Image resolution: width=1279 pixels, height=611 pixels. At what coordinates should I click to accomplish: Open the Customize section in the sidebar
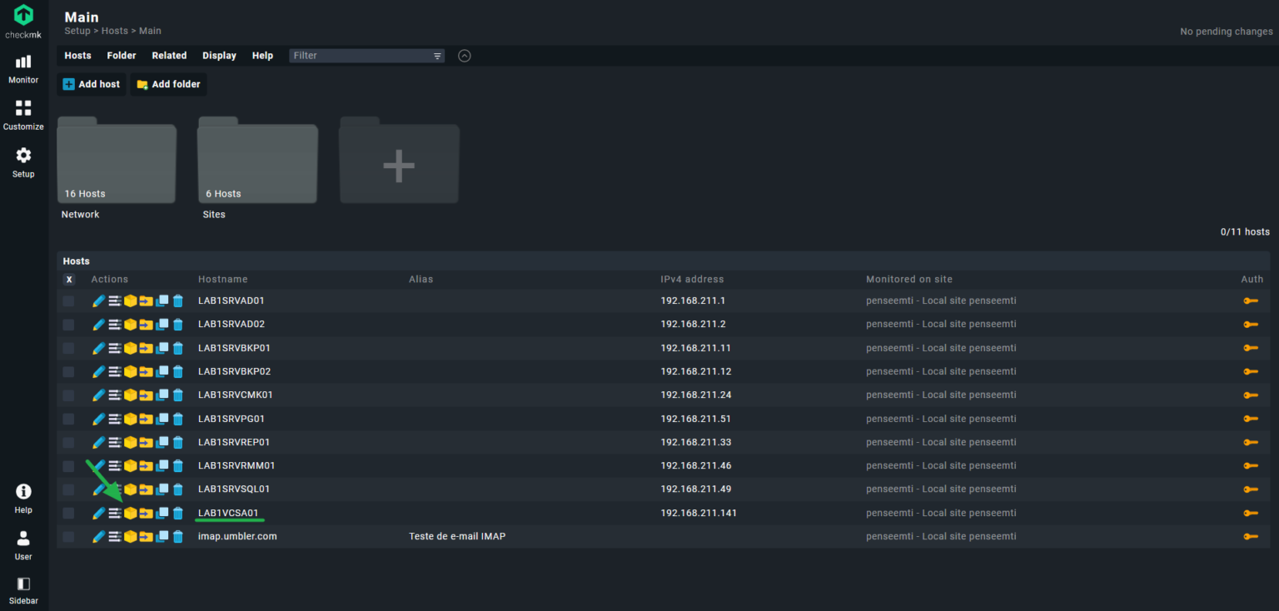pos(23,116)
